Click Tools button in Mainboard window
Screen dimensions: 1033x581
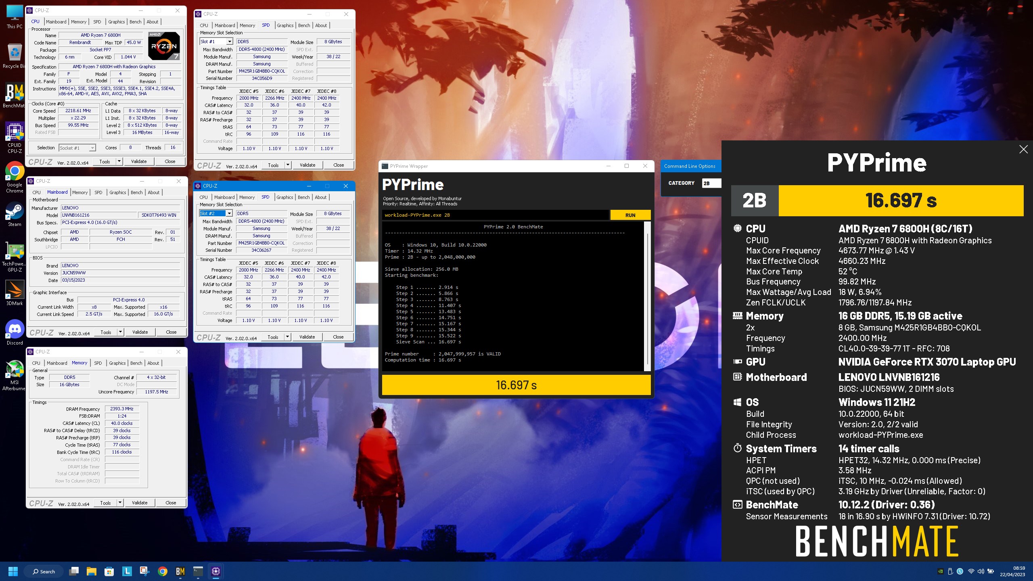coord(106,332)
